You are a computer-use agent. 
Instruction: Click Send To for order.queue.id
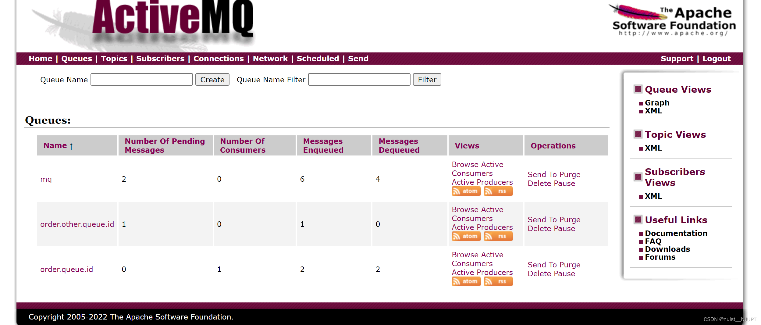542,265
